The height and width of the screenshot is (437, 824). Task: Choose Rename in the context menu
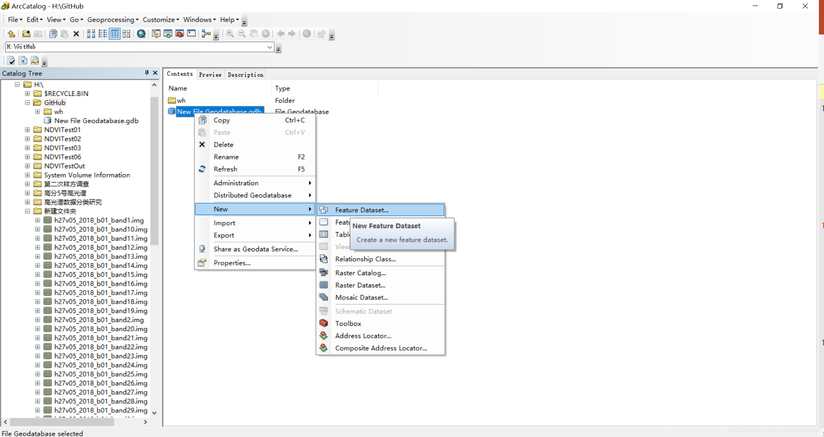(255, 157)
